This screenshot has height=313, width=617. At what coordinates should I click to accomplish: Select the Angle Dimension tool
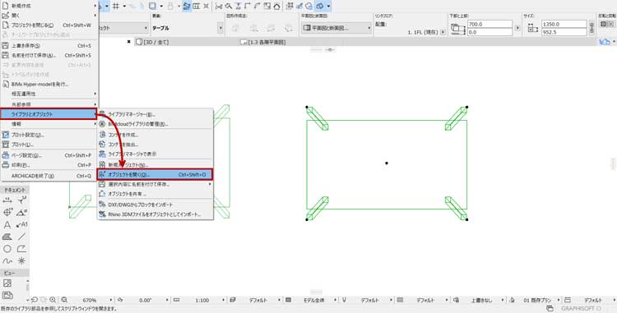point(21,213)
